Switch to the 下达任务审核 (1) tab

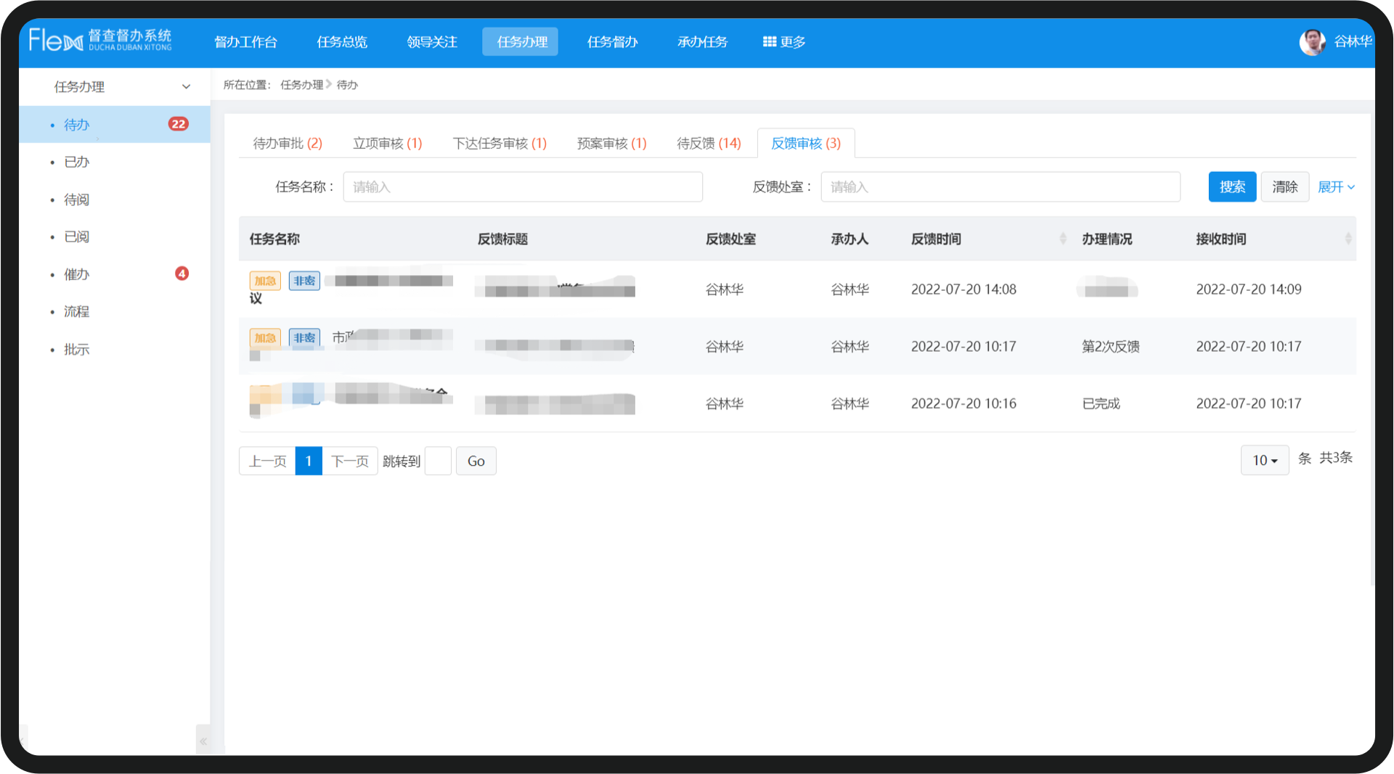(x=500, y=144)
